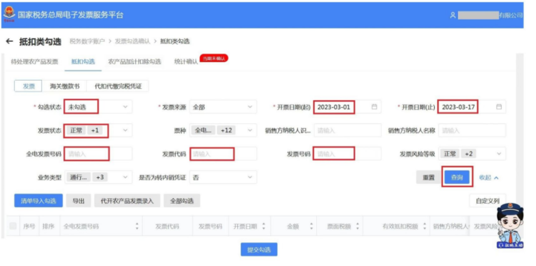Tick the select-all checkbox in table header
Viewport: 536px width, 266px height.
point(13,226)
